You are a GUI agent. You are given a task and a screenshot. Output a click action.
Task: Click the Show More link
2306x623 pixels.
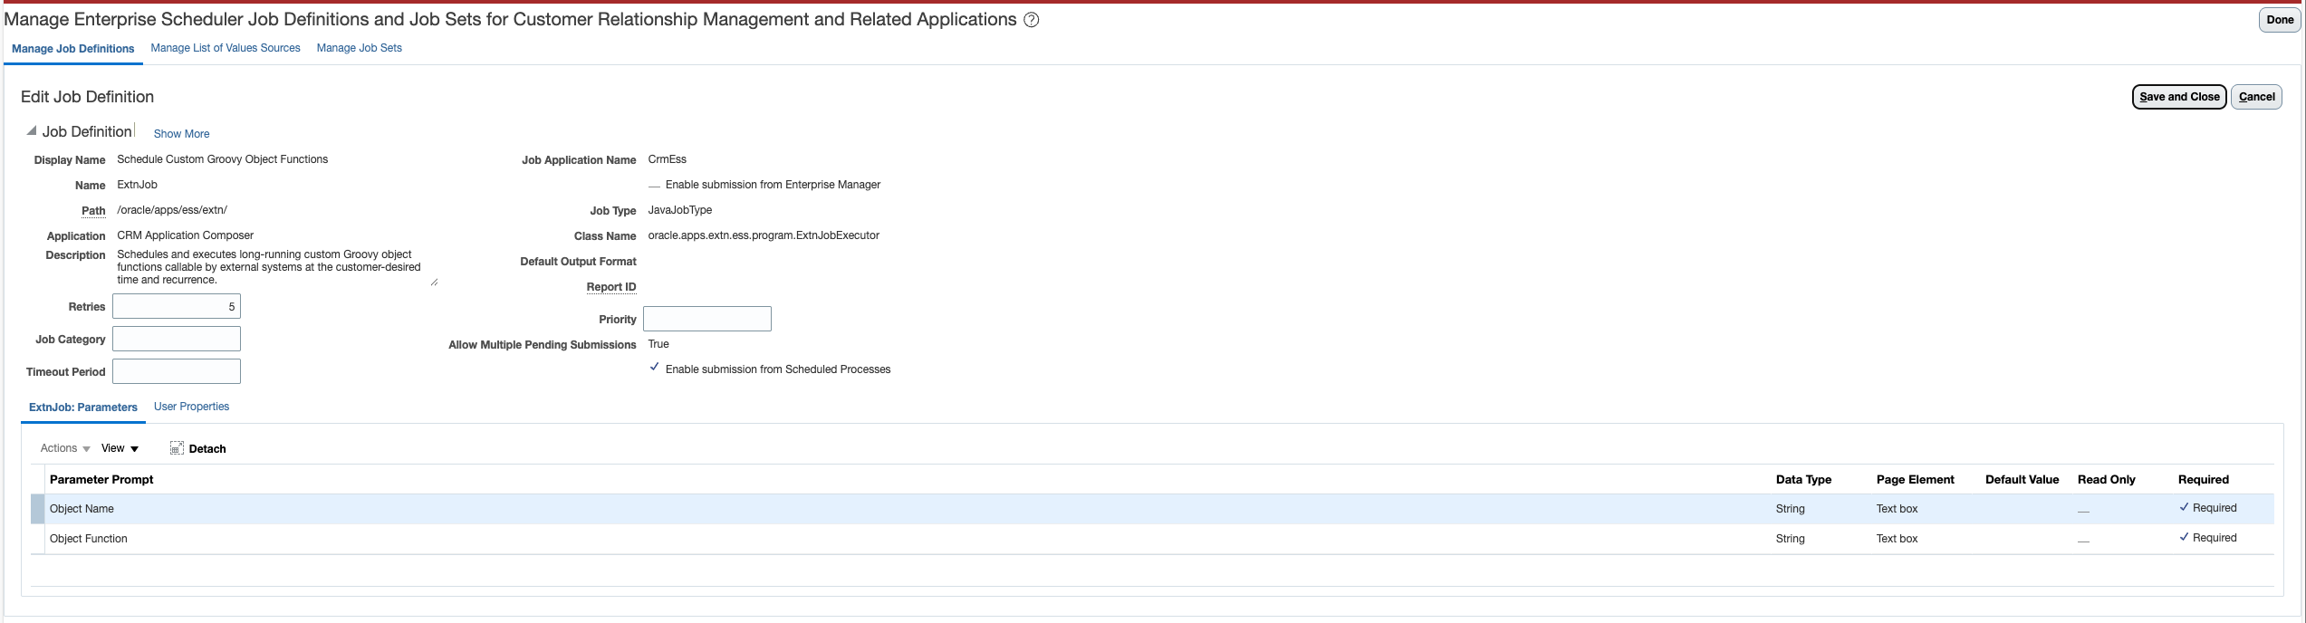[181, 133]
